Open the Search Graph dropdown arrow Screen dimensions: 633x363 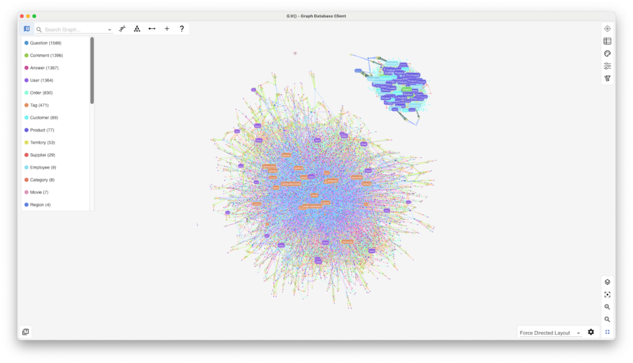click(x=109, y=28)
